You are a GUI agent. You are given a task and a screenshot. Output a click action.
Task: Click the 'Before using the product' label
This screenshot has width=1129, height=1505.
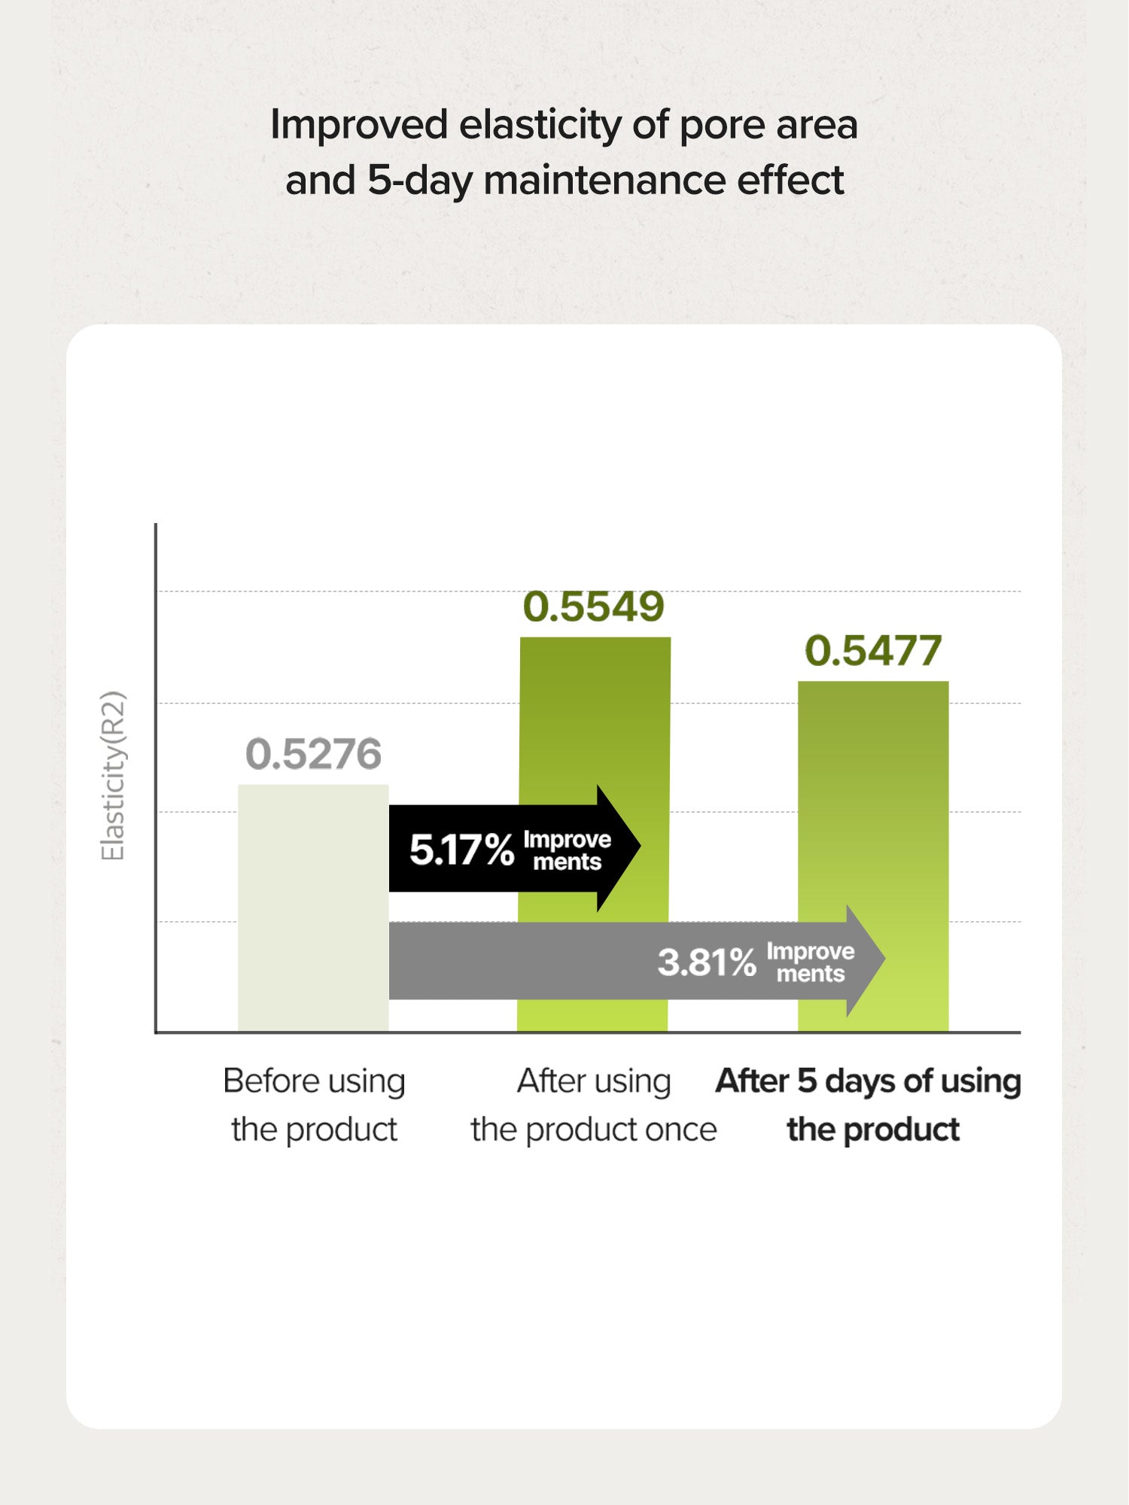click(314, 1105)
